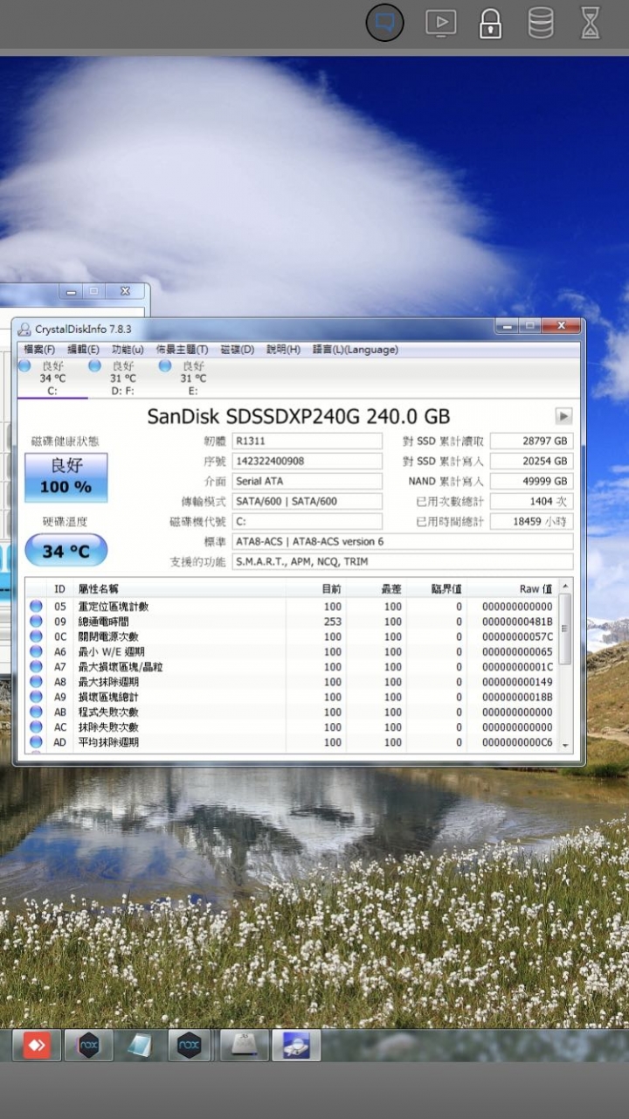Screen dimensions: 629x1119
Task: Click status orb for attribute AB
Action: pyautogui.click(x=36, y=712)
